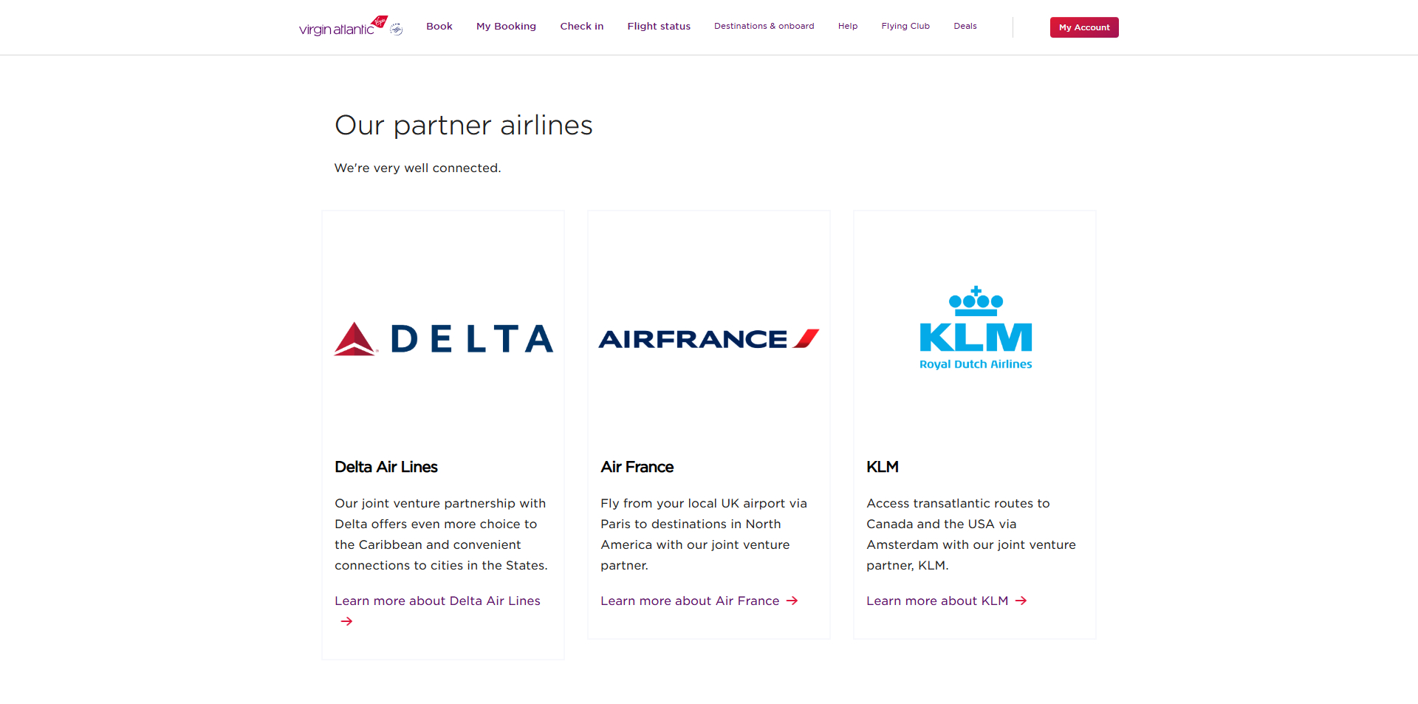Open the My Booking section

506,26
